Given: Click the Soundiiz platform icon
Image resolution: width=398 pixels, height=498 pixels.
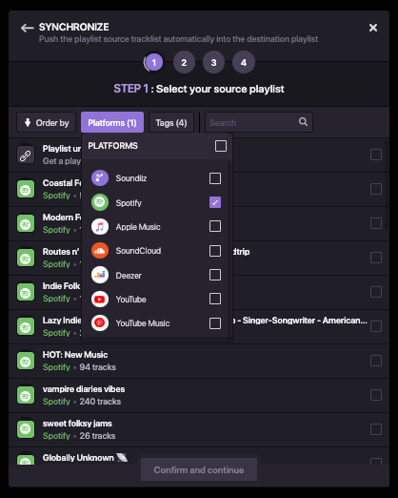Looking at the screenshot, I should (x=100, y=177).
